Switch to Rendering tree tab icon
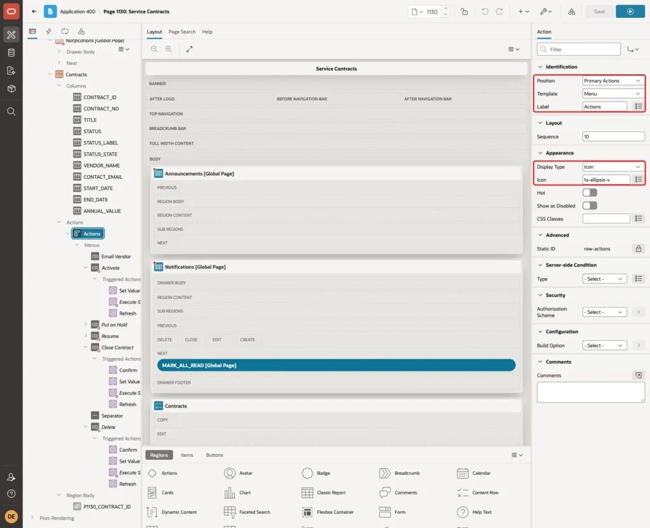This screenshot has width=650, height=528. point(32,31)
